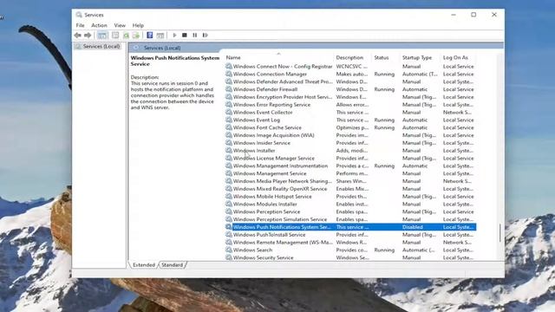Select Windows Perception Simulation Service row
555x312 pixels.
coord(350,219)
